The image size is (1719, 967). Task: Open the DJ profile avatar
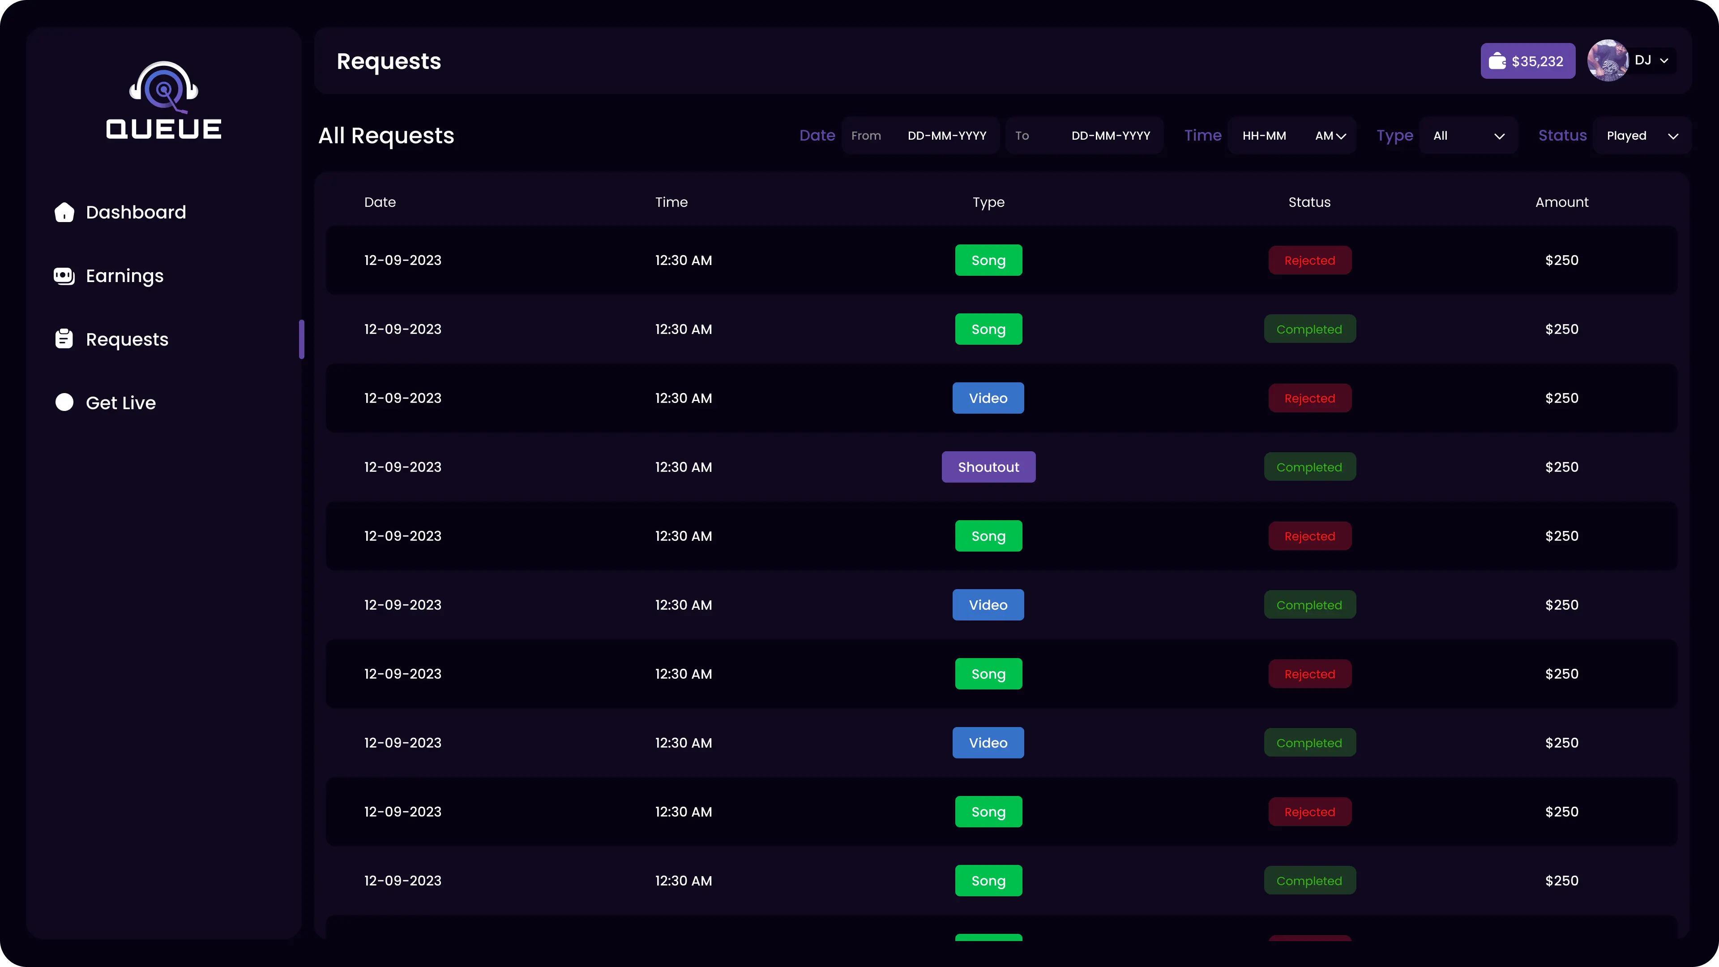1608,61
